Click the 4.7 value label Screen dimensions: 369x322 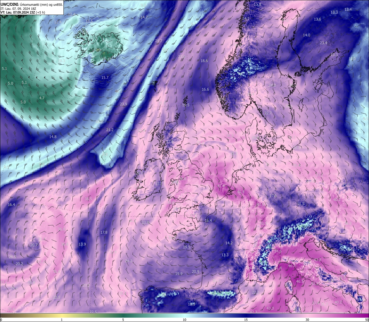tap(42, 98)
